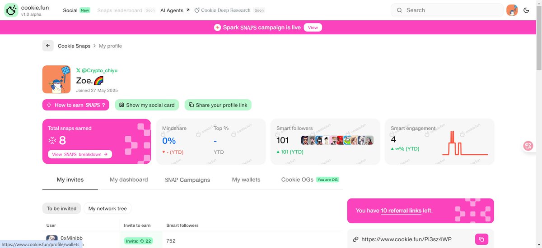Select the To be invited filter
The width and height of the screenshot is (542, 248).
[x=62, y=208]
